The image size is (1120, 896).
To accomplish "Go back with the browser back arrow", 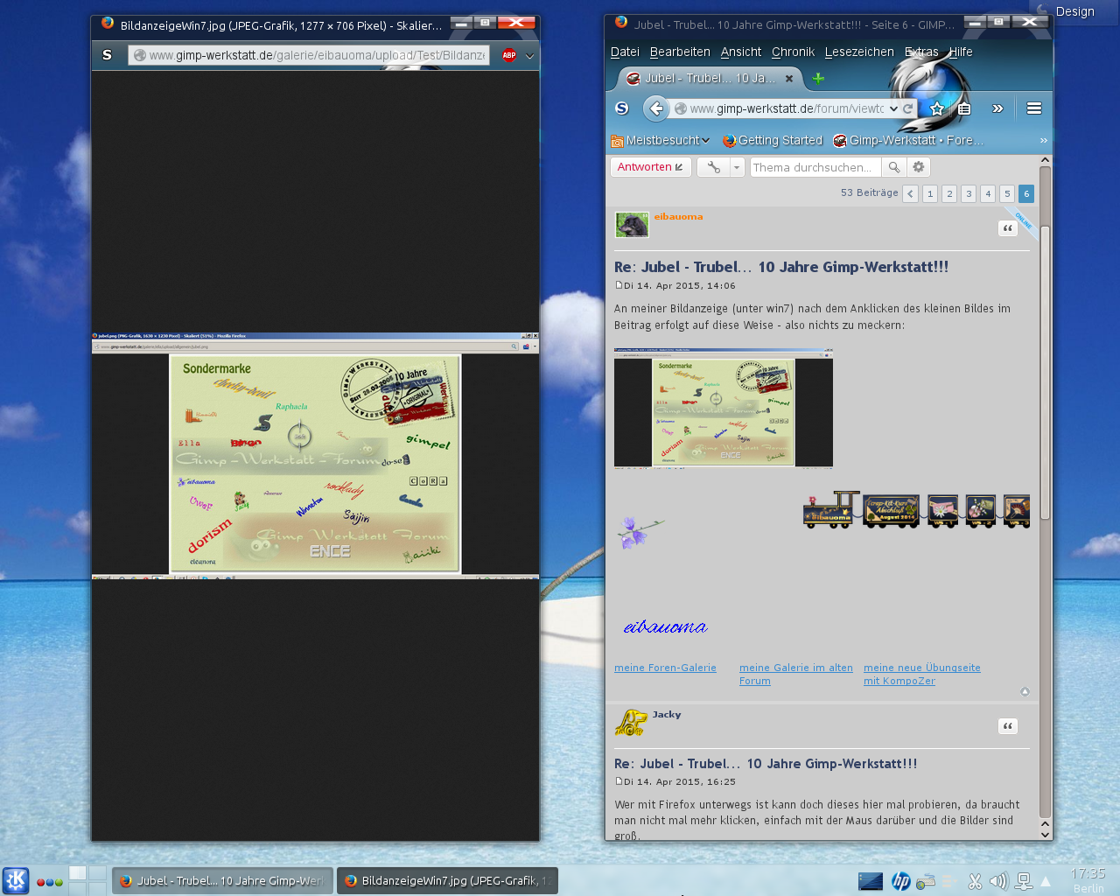I will point(656,108).
